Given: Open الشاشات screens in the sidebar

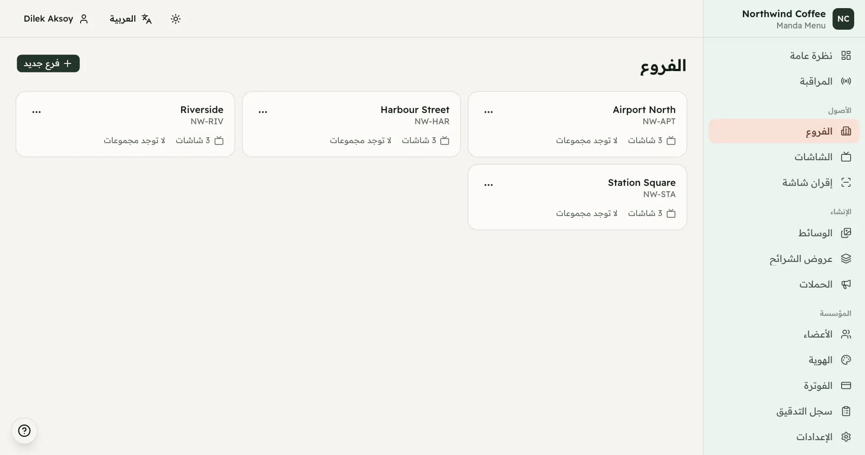Looking at the screenshot, I should 784,157.
